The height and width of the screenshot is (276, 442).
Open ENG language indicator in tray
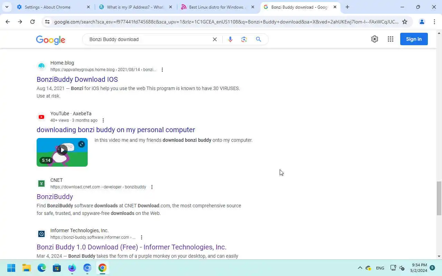380,268
